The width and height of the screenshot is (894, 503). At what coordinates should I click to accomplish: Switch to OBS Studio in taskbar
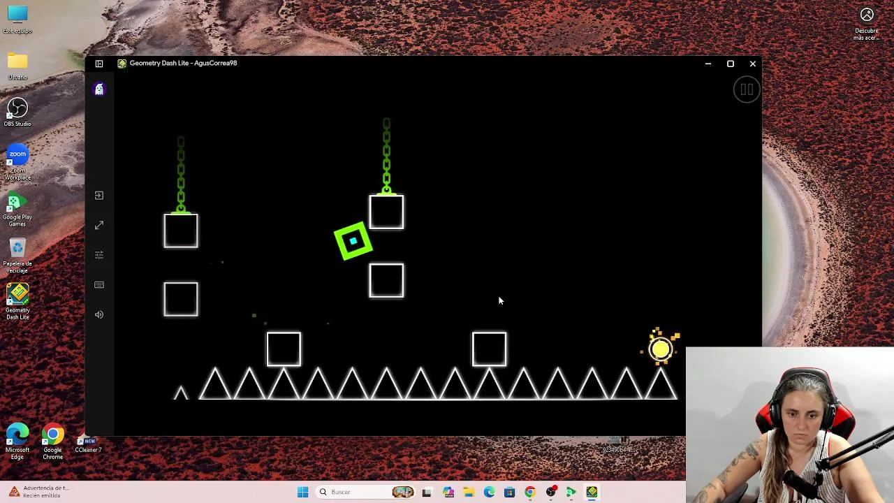(551, 492)
